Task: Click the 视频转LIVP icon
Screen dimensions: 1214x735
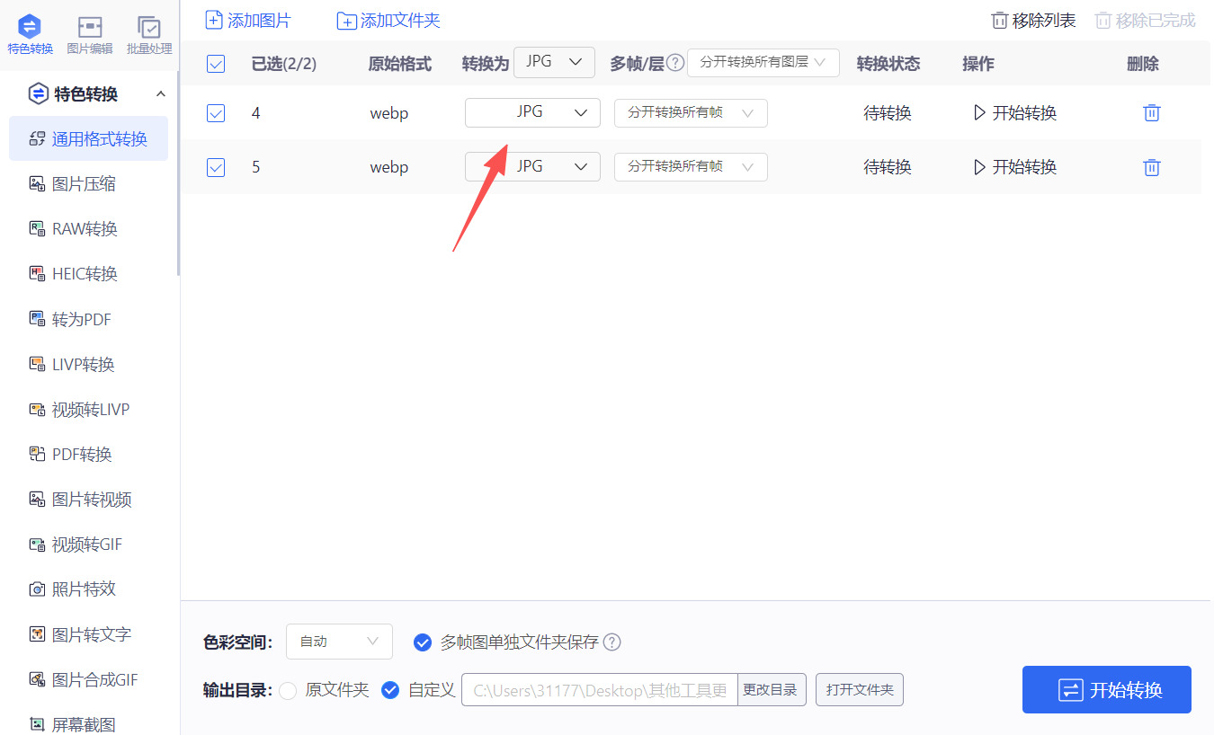Action: pos(37,410)
